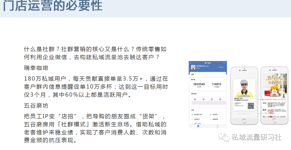Viewport: 291px width, 150px height.
Task: Tap the 添加客户 button
Action: tap(221, 67)
